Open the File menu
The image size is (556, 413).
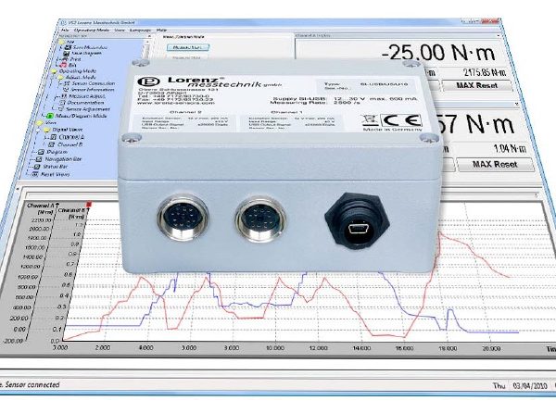pyautogui.click(x=64, y=31)
